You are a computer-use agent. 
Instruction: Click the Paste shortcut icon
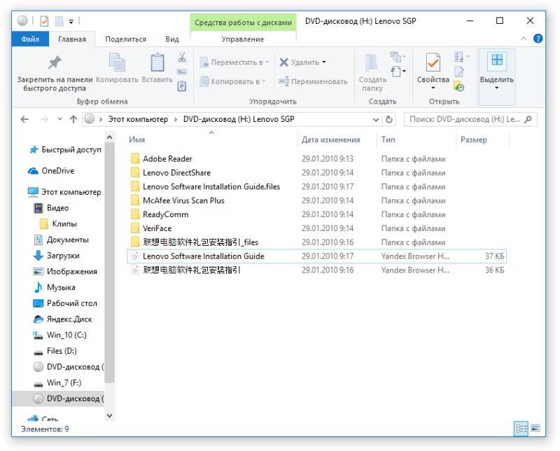point(182,86)
